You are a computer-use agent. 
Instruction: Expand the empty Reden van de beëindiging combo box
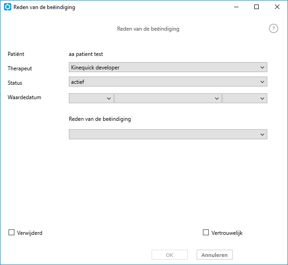[x=168, y=134]
